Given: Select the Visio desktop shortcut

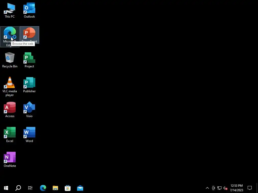Looking at the screenshot, I should click(x=29, y=110).
